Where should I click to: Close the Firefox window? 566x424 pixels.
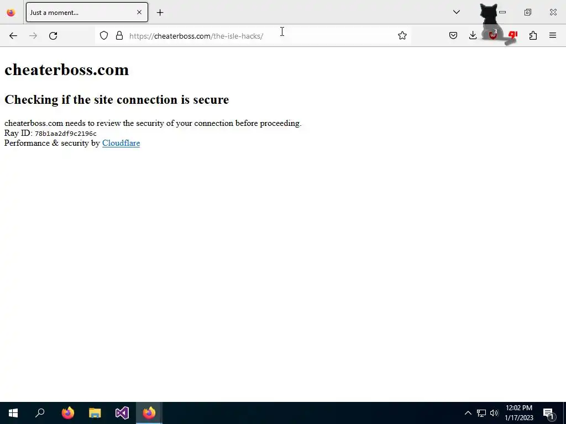pyautogui.click(x=553, y=12)
